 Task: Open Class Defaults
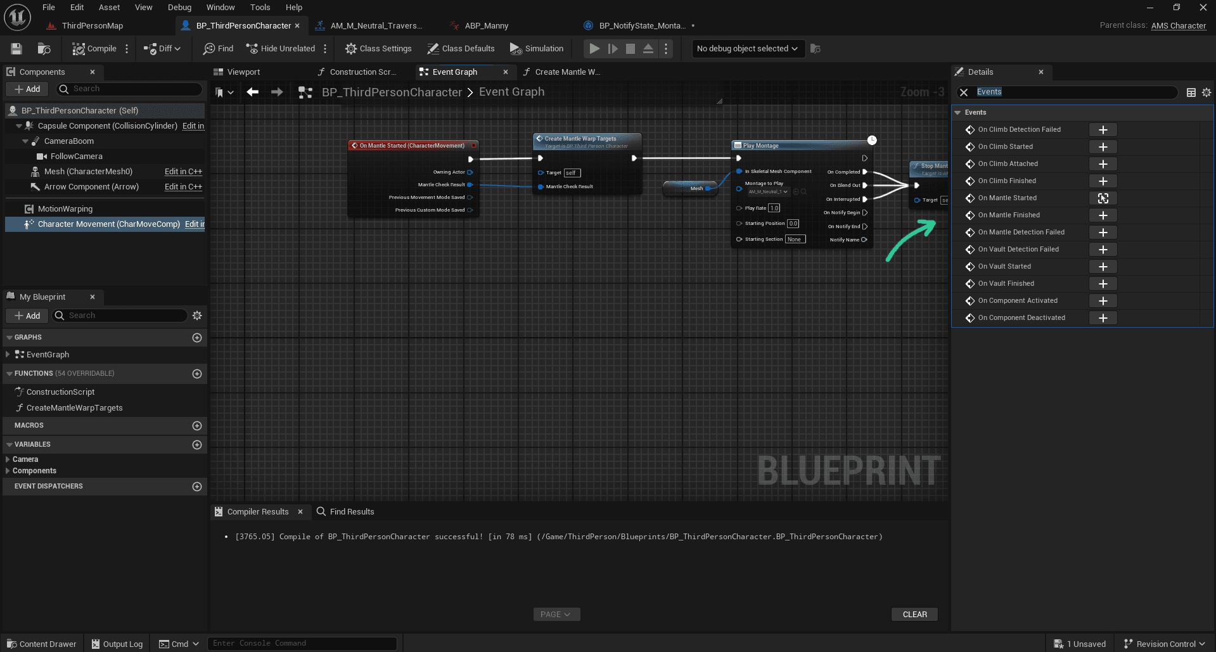point(461,49)
